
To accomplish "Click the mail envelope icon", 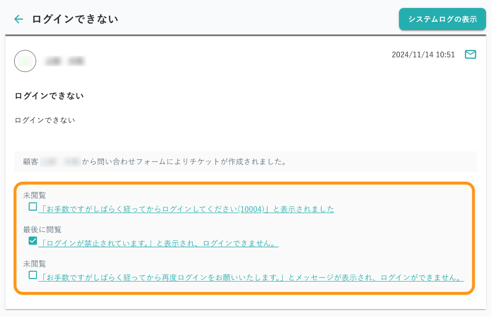I will (x=470, y=55).
